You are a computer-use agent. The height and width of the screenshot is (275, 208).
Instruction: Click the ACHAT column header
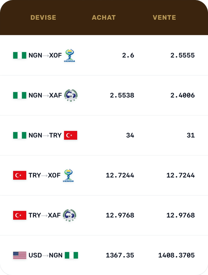[x=104, y=18]
